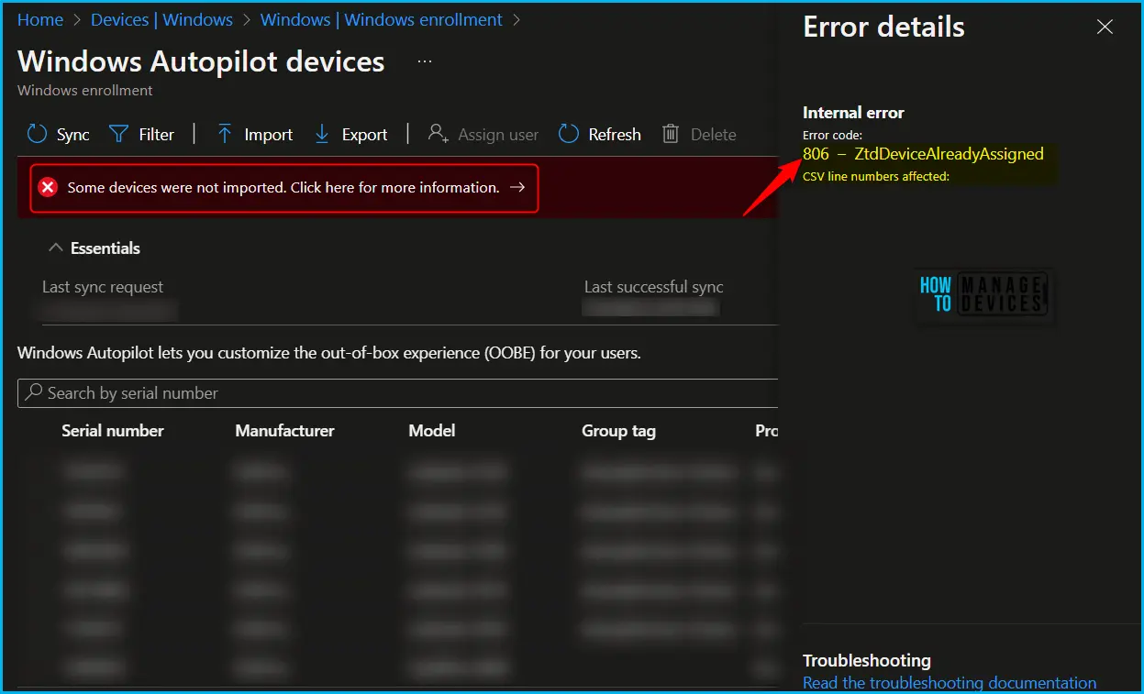Click the Assign user label
Screen dimensions: 1144x694
(498, 135)
